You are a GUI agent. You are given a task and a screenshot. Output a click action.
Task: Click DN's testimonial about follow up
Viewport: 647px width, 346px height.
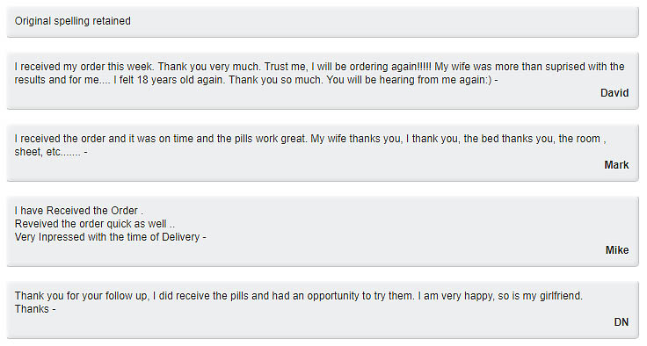(x=299, y=302)
